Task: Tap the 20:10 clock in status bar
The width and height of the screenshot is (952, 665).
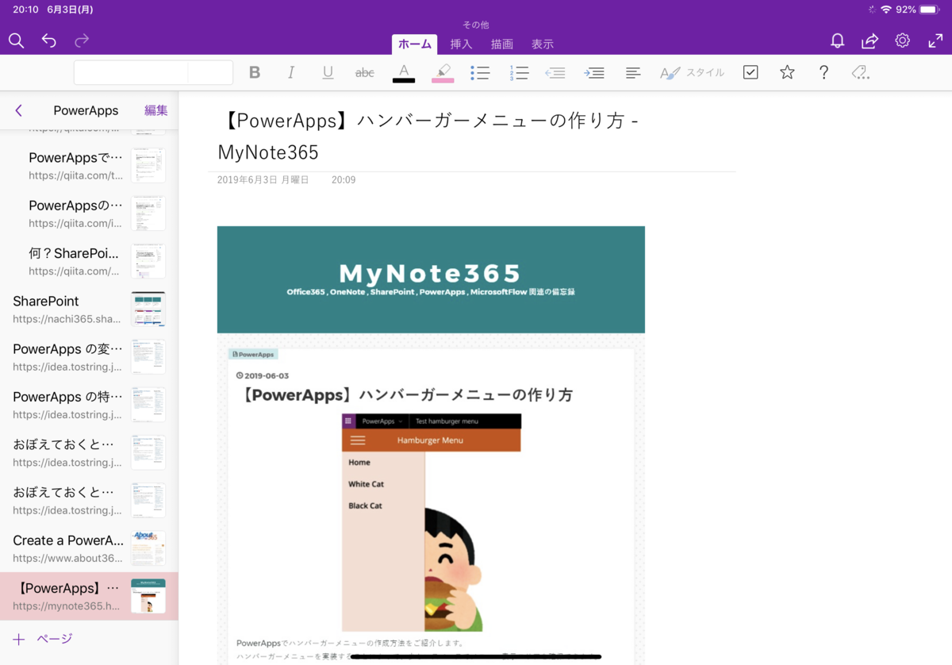Action: [25, 10]
